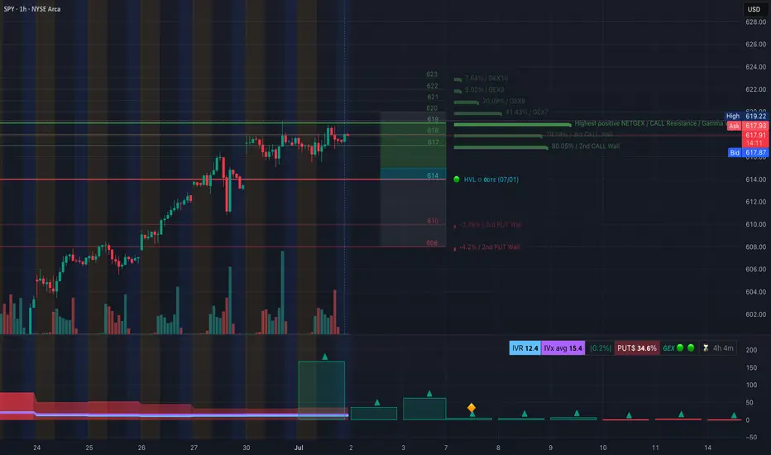Click the 4h 4m countdown text

(723, 348)
